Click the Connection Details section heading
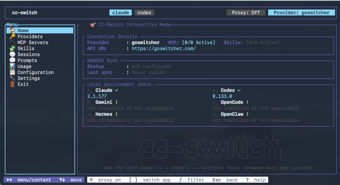This screenshot has width=340, height=185. 112,36
